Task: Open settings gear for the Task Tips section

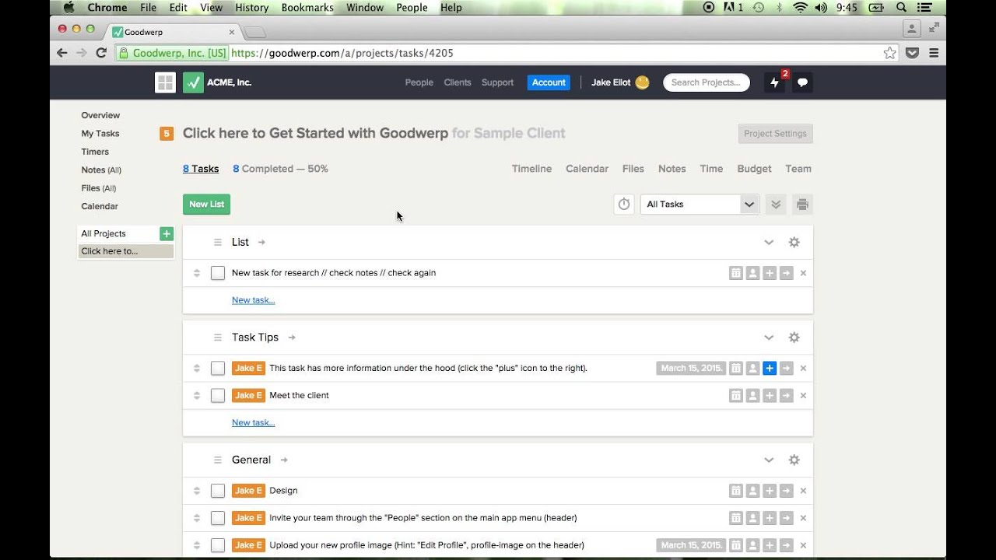Action: pyautogui.click(x=794, y=338)
